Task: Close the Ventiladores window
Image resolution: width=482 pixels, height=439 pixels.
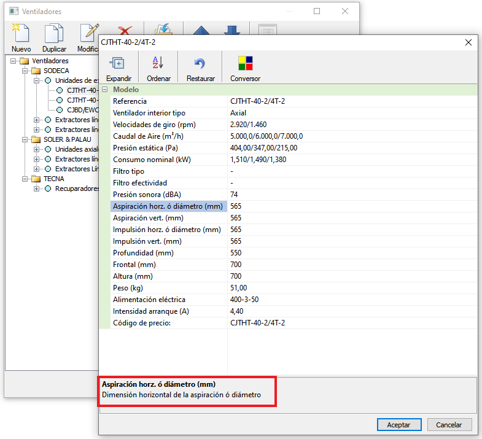Action: [345, 12]
